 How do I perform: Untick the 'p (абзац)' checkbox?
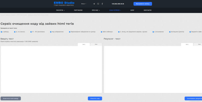tap(1, 32)
